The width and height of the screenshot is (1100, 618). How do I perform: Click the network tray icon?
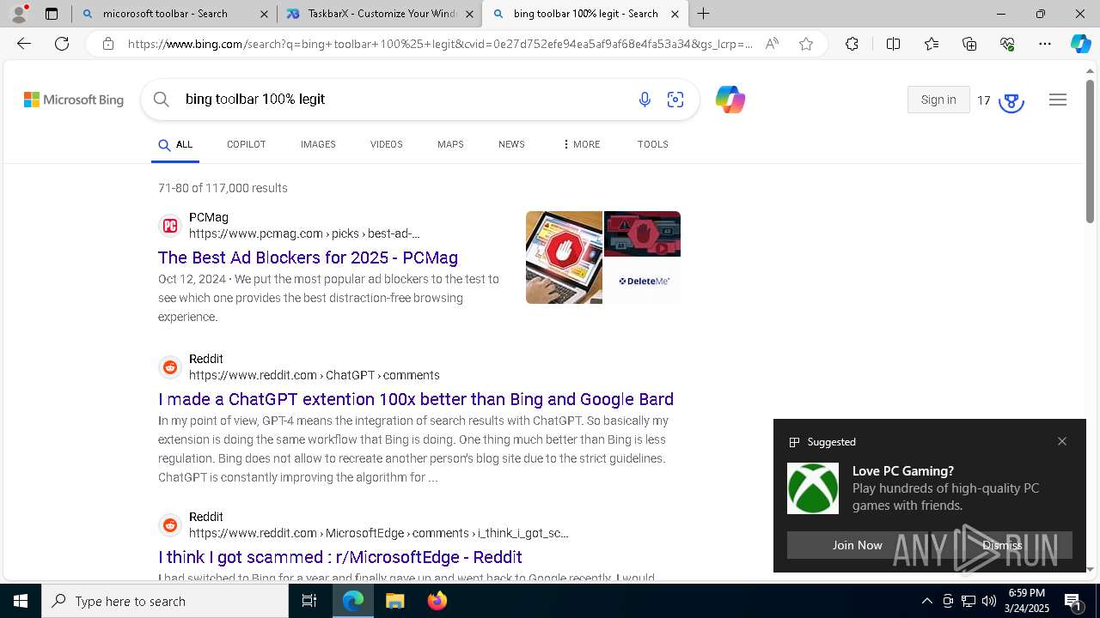coord(969,601)
